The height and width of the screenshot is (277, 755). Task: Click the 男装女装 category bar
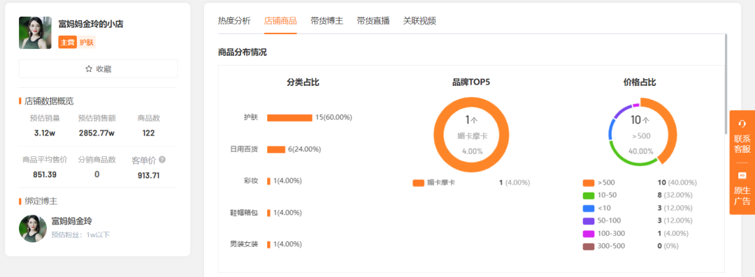point(268,244)
